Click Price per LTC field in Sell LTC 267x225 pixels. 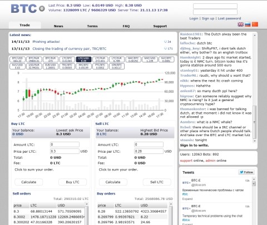pyautogui.click(x=149, y=151)
